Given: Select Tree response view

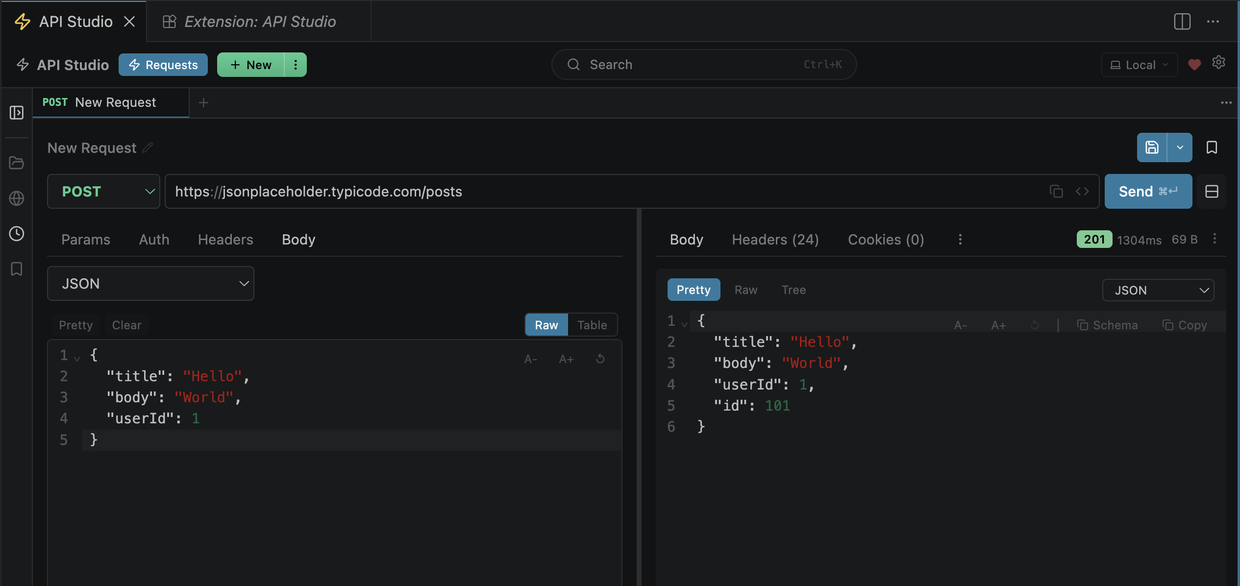Looking at the screenshot, I should [794, 290].
